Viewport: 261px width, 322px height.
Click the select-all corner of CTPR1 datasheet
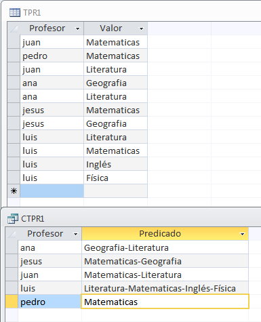click(12, 234)
